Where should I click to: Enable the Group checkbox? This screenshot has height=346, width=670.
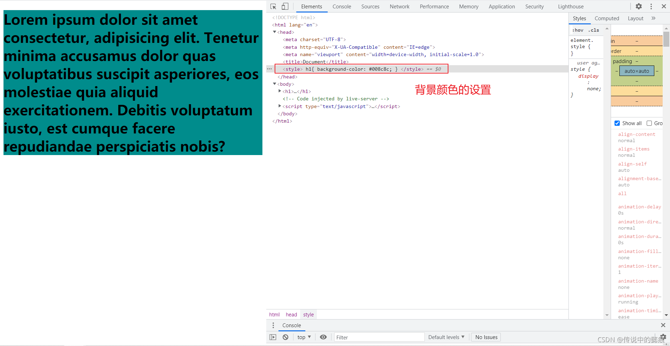point(649,123)
